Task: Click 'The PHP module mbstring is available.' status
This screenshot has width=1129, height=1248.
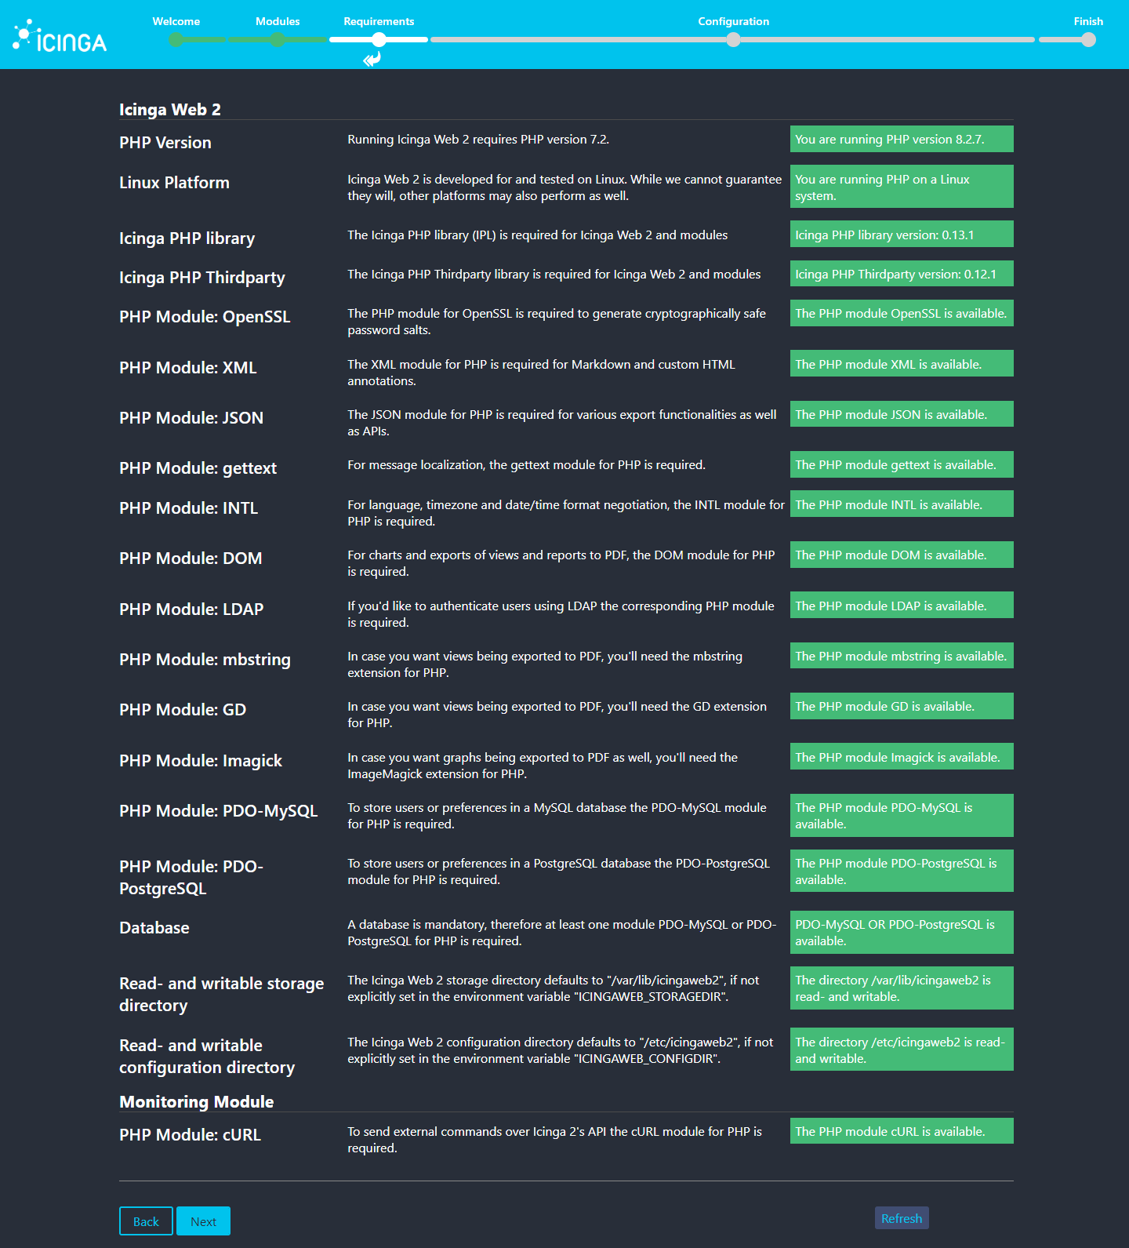Action: click(x=902, y=655)
